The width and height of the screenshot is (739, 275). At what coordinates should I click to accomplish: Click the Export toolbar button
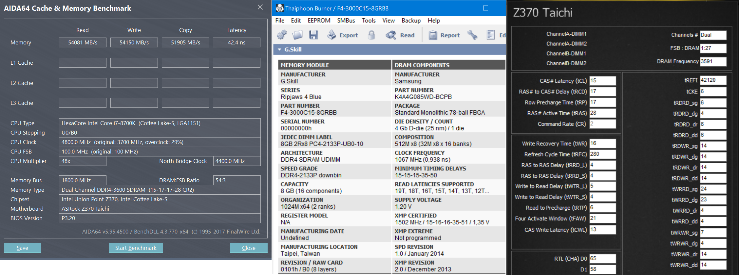[x=343, y=35]
